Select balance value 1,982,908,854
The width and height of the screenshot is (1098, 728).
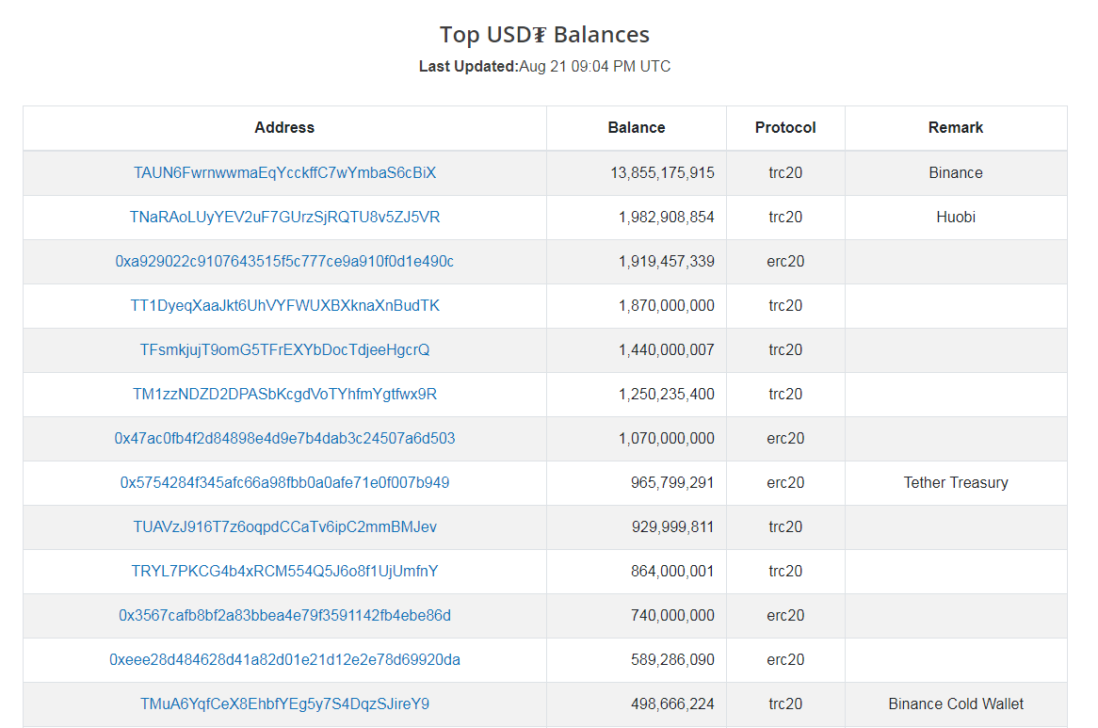point(667,217)
